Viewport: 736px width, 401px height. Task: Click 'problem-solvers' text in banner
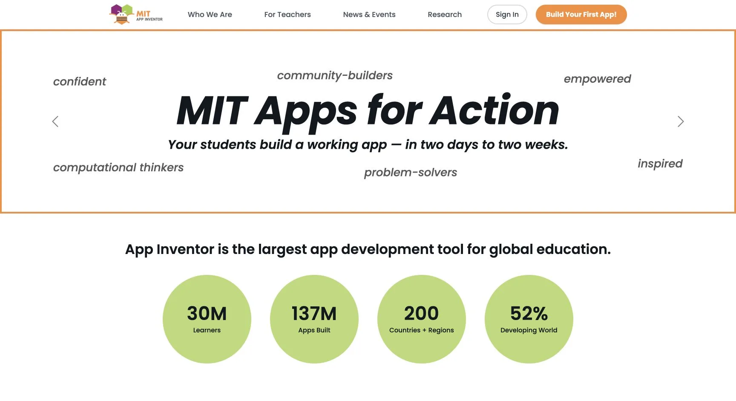pos(411,173)
